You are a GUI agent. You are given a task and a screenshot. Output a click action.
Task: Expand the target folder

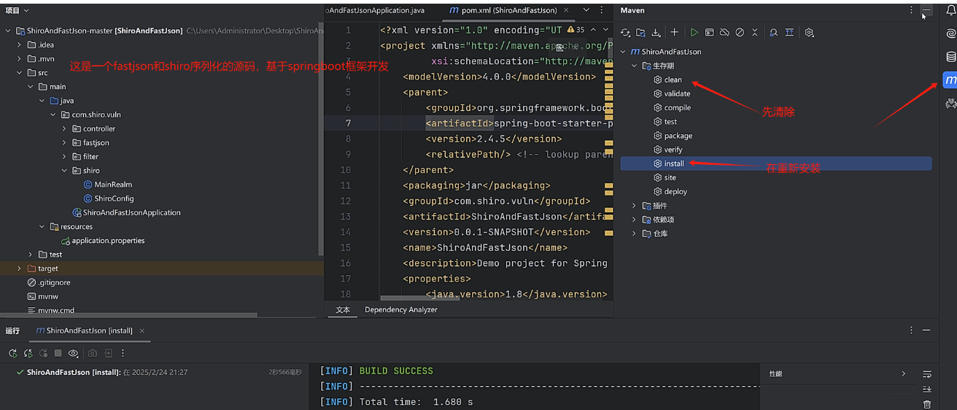(20, 268)
